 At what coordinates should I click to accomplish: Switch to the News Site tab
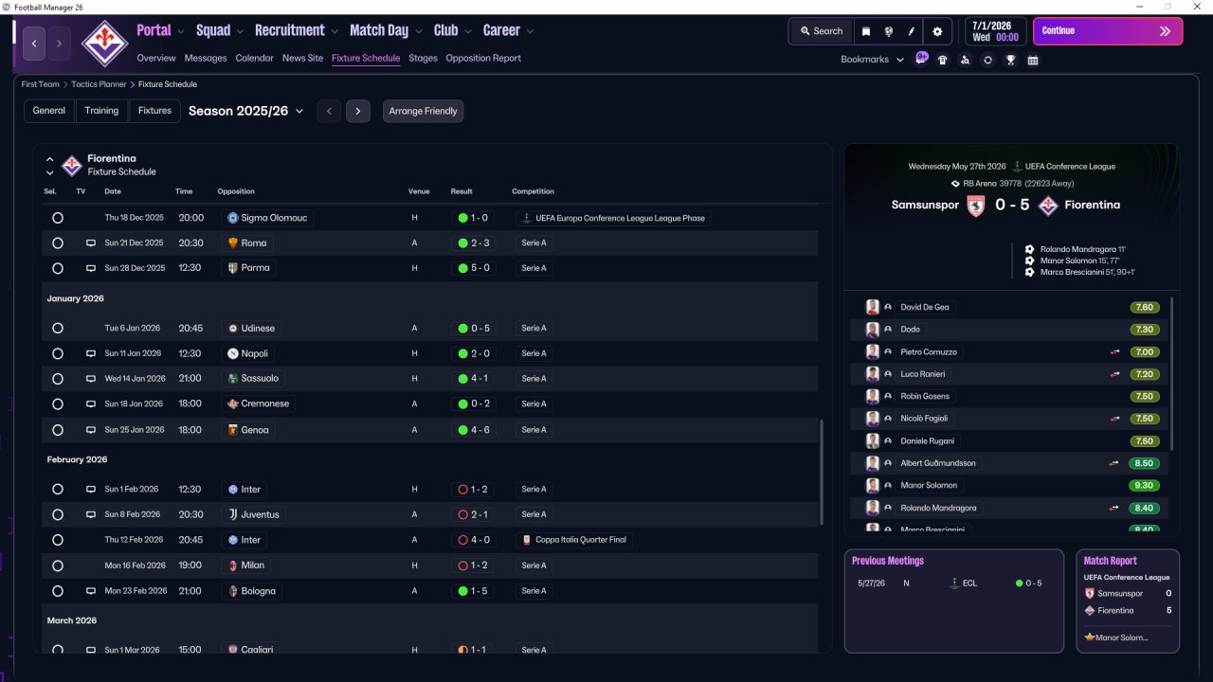point(302,58)
